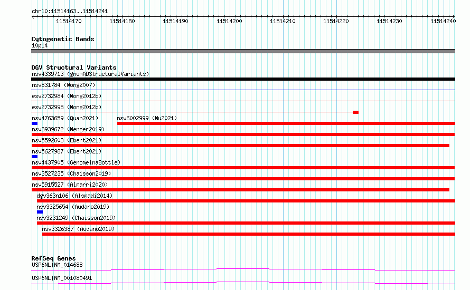Image resolution: width=470 pixels, height=290 pixels.
Task: Click the red dgv363n106 variant bar
Action: (x=246, y=201)
